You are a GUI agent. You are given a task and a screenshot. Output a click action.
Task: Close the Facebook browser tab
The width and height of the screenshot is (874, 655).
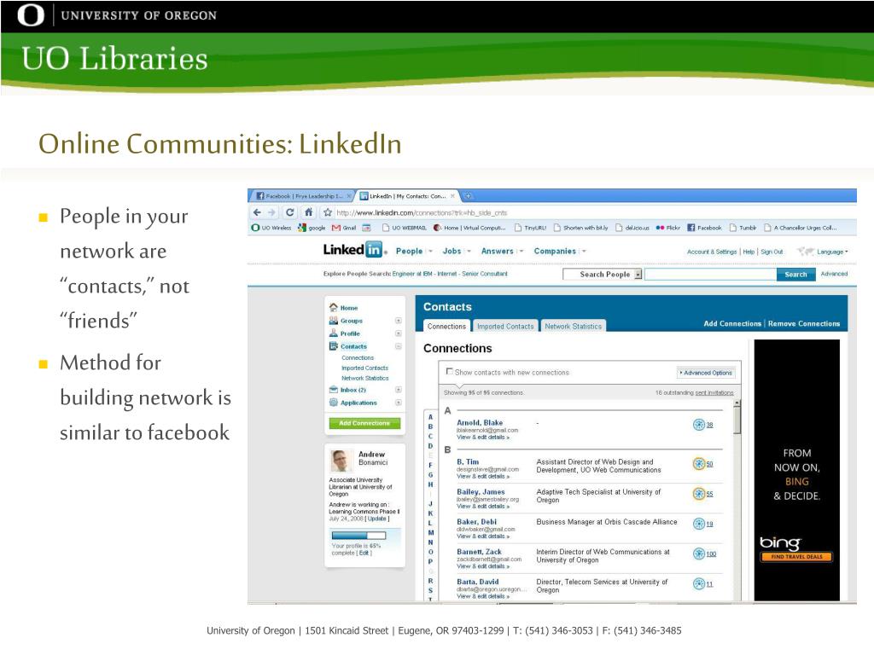pyautogui.click(x=349, y=196)
